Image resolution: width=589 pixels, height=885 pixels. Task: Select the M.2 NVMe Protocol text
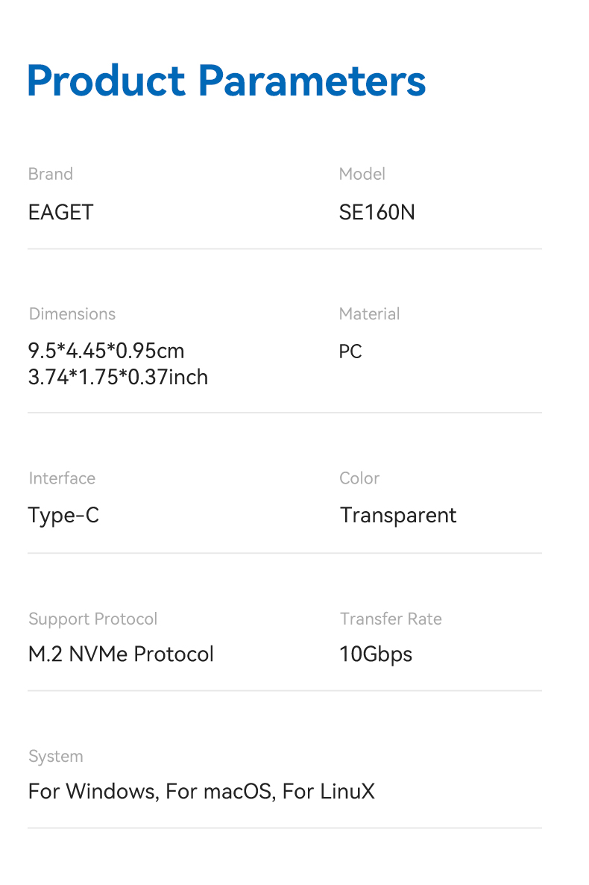[x=121, y=654]
